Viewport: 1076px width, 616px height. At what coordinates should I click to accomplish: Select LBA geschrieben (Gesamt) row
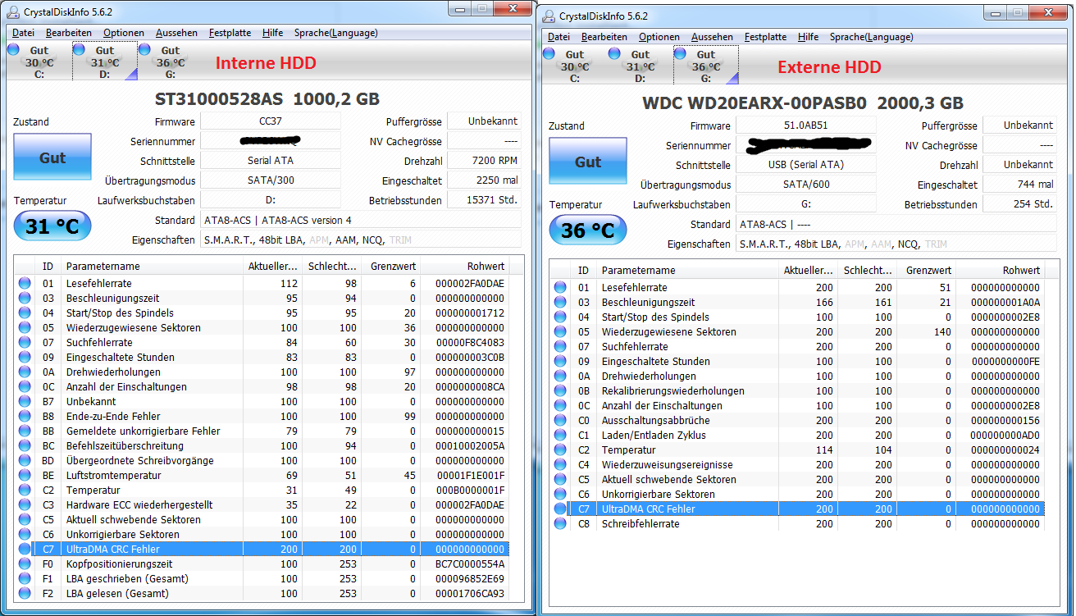262,578
